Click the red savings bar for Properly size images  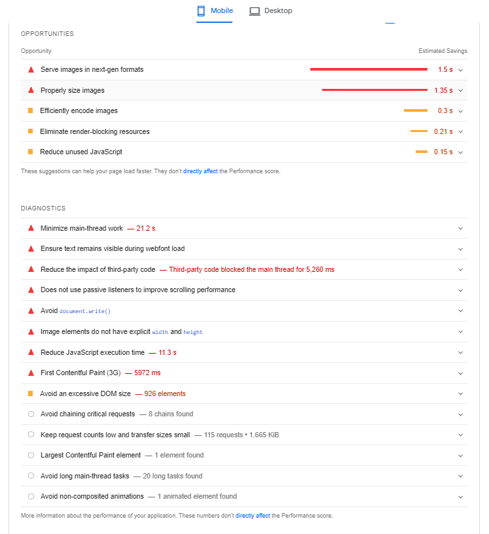click(x=374, y=90)
